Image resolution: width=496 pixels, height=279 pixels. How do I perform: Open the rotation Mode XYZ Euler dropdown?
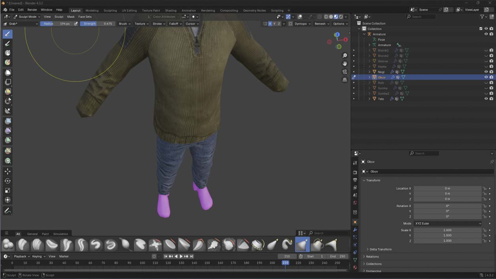click(x=447, y=223)
